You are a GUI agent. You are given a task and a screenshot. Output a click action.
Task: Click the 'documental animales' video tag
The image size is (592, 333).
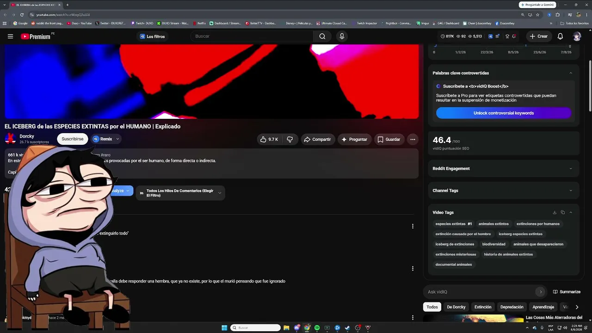(x=454, y=265)
